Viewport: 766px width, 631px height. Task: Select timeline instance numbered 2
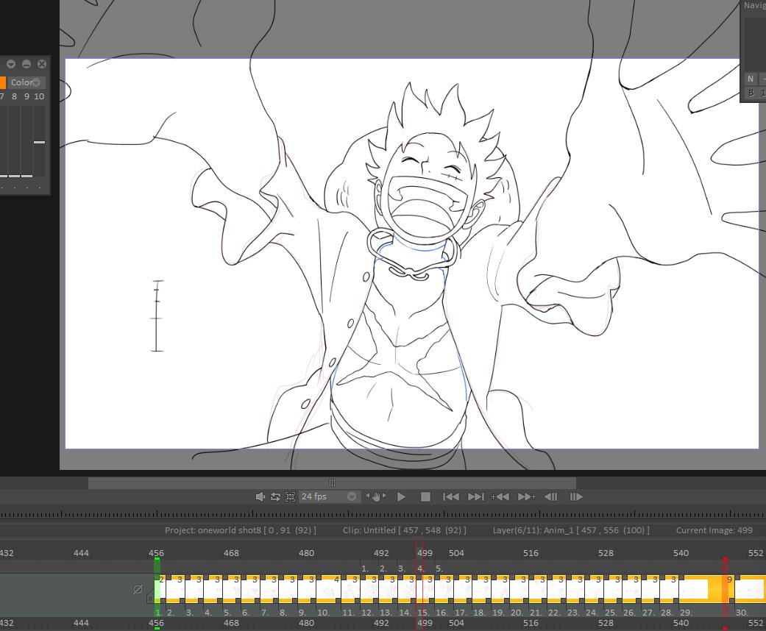pyautogui.click(x=176, y=589)
